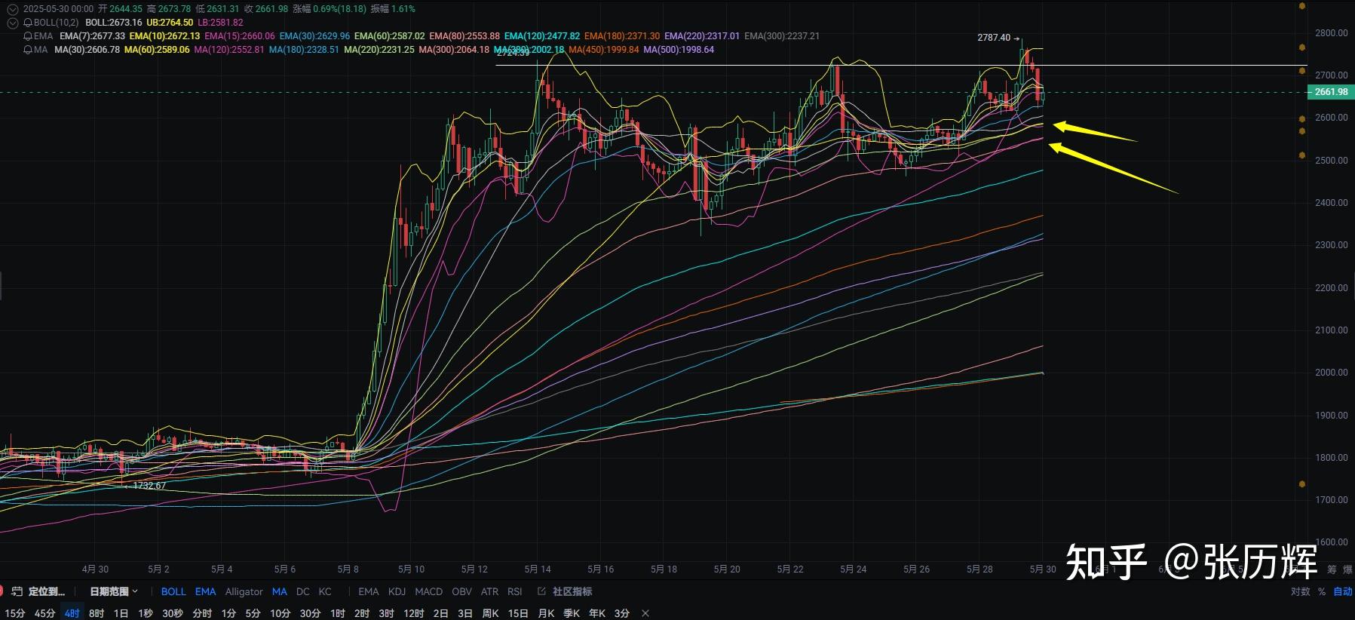Click the red circular icon at bottom-left corner
The image size is (1355, 620).
[2, 591]
